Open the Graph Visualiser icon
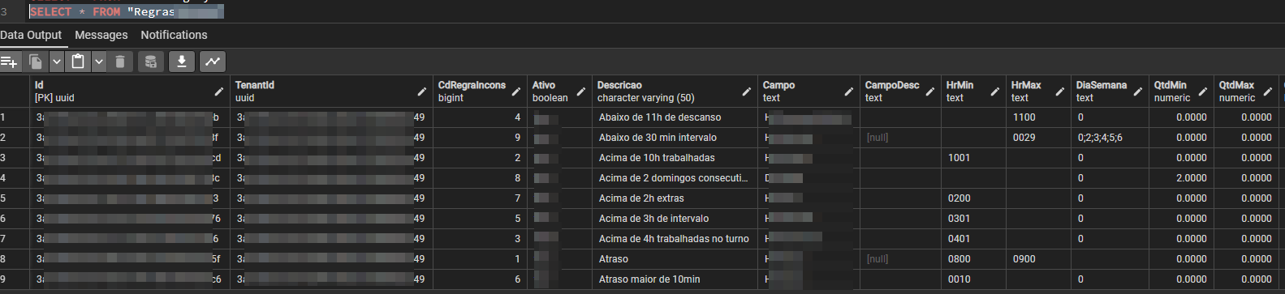Screen dimensions: 1285x294 tap(213, 62)
